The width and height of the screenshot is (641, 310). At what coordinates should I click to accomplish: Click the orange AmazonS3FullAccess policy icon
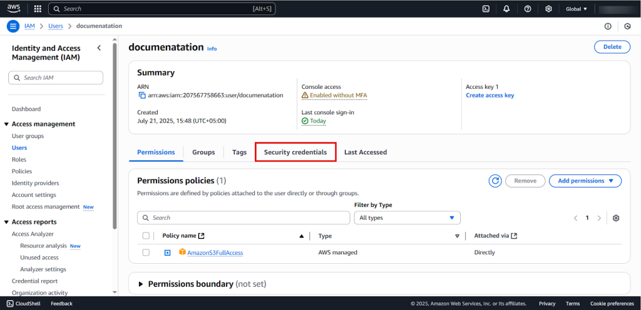point(182,252)
